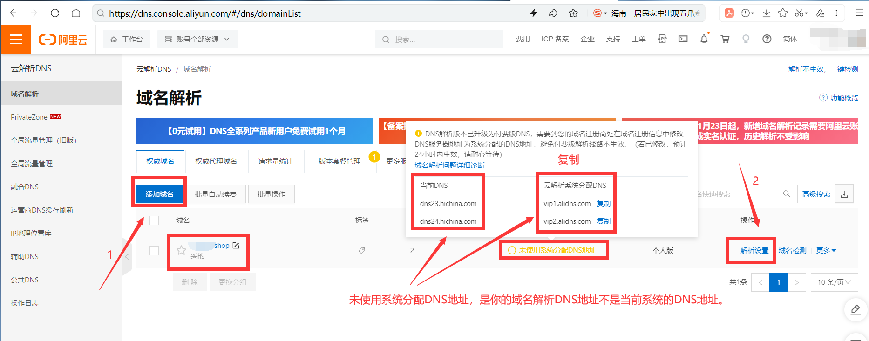Click 高级搜索 link

(x=816, y=194)
